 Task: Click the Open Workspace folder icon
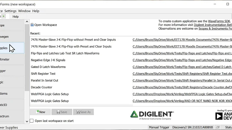pyautogui.click(x=32, y=25)
